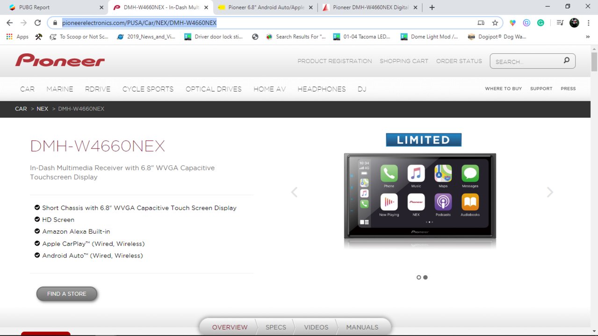The width and height of the screenshot is (598, 336).
Task: Open the Apps bookmarks shortcut
Action: coord(17,36)
